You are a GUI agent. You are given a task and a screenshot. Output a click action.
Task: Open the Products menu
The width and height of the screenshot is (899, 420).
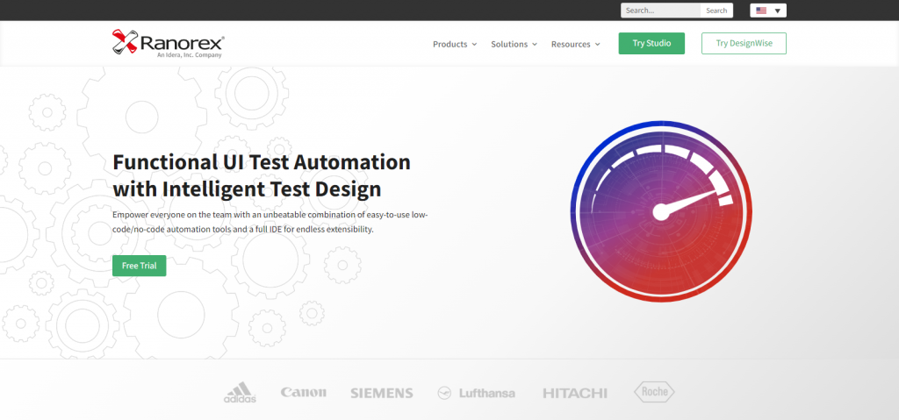[x=455, y=44]
